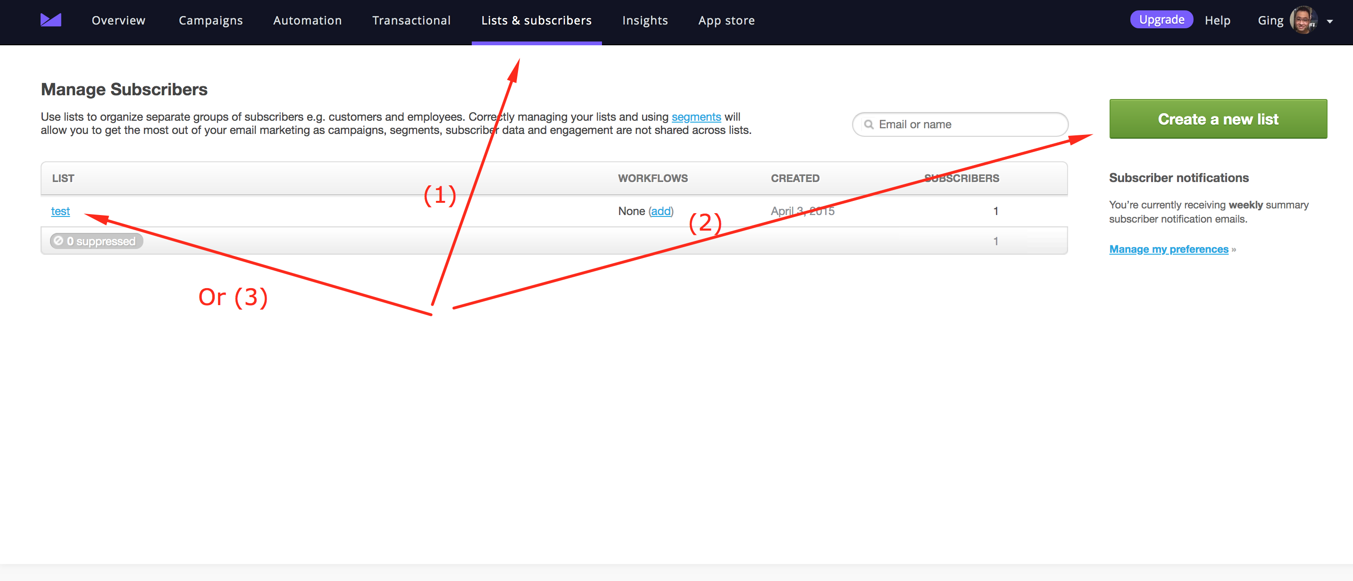Screen dimensions: 1353x581
Task: Open the segments link
Action: pyautogui.click(x=696, y=117)
